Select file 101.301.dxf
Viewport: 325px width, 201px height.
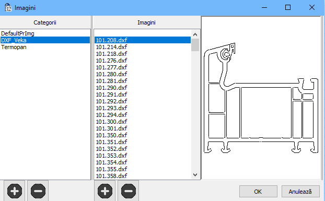tap(143, 128)
